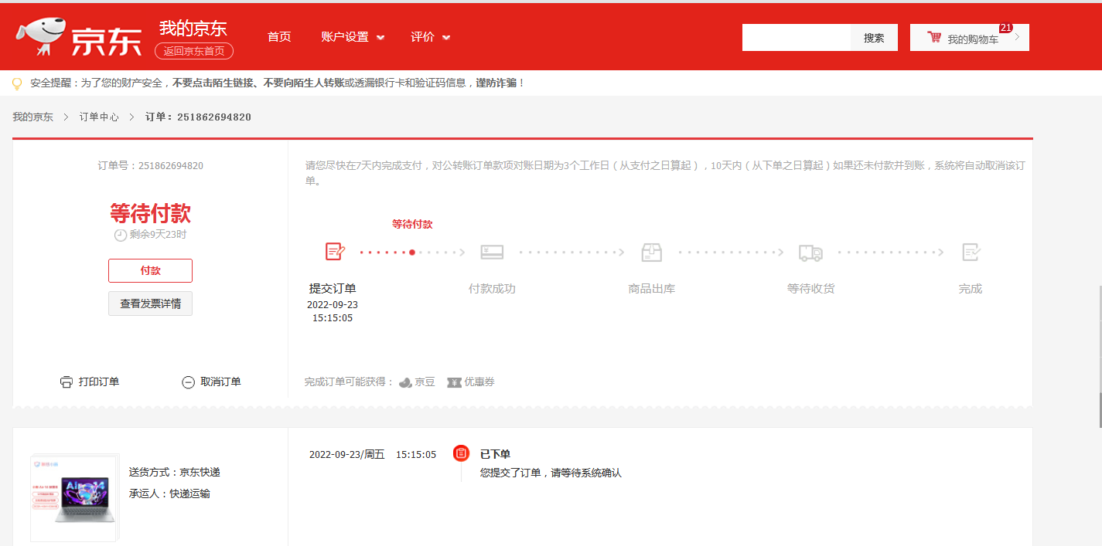Click into the search input field

(x=796, y=37)
